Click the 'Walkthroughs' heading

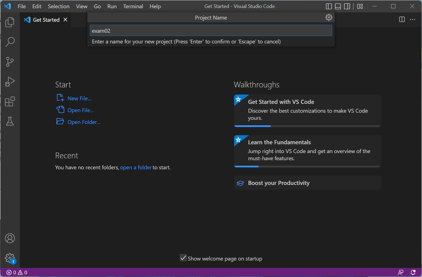click(x=256, y=85)
